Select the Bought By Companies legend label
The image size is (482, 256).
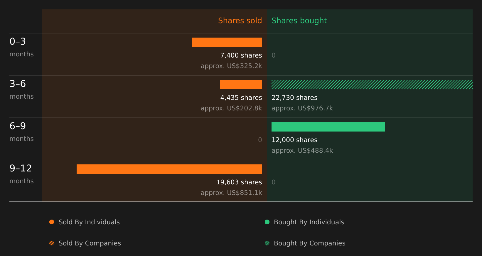(309, 243)
